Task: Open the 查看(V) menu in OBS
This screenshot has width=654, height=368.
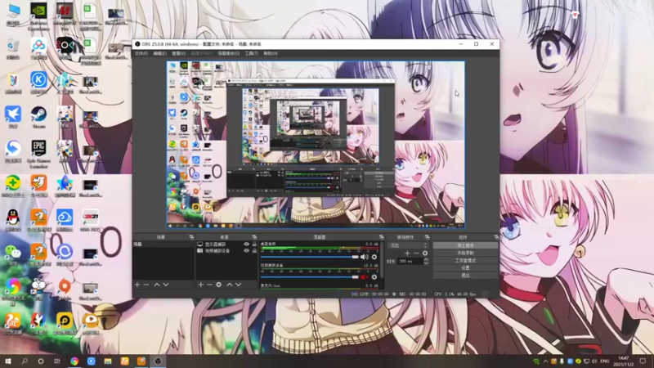Action: click(x=178, y=53)
